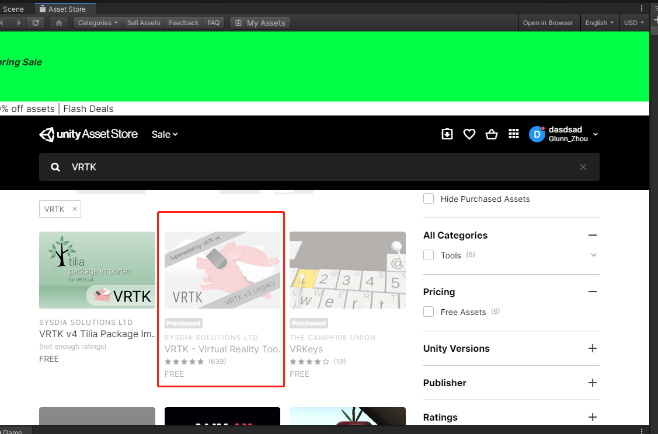Check the Tools category checkbox

pyautogui.click(x=429, y=255)
